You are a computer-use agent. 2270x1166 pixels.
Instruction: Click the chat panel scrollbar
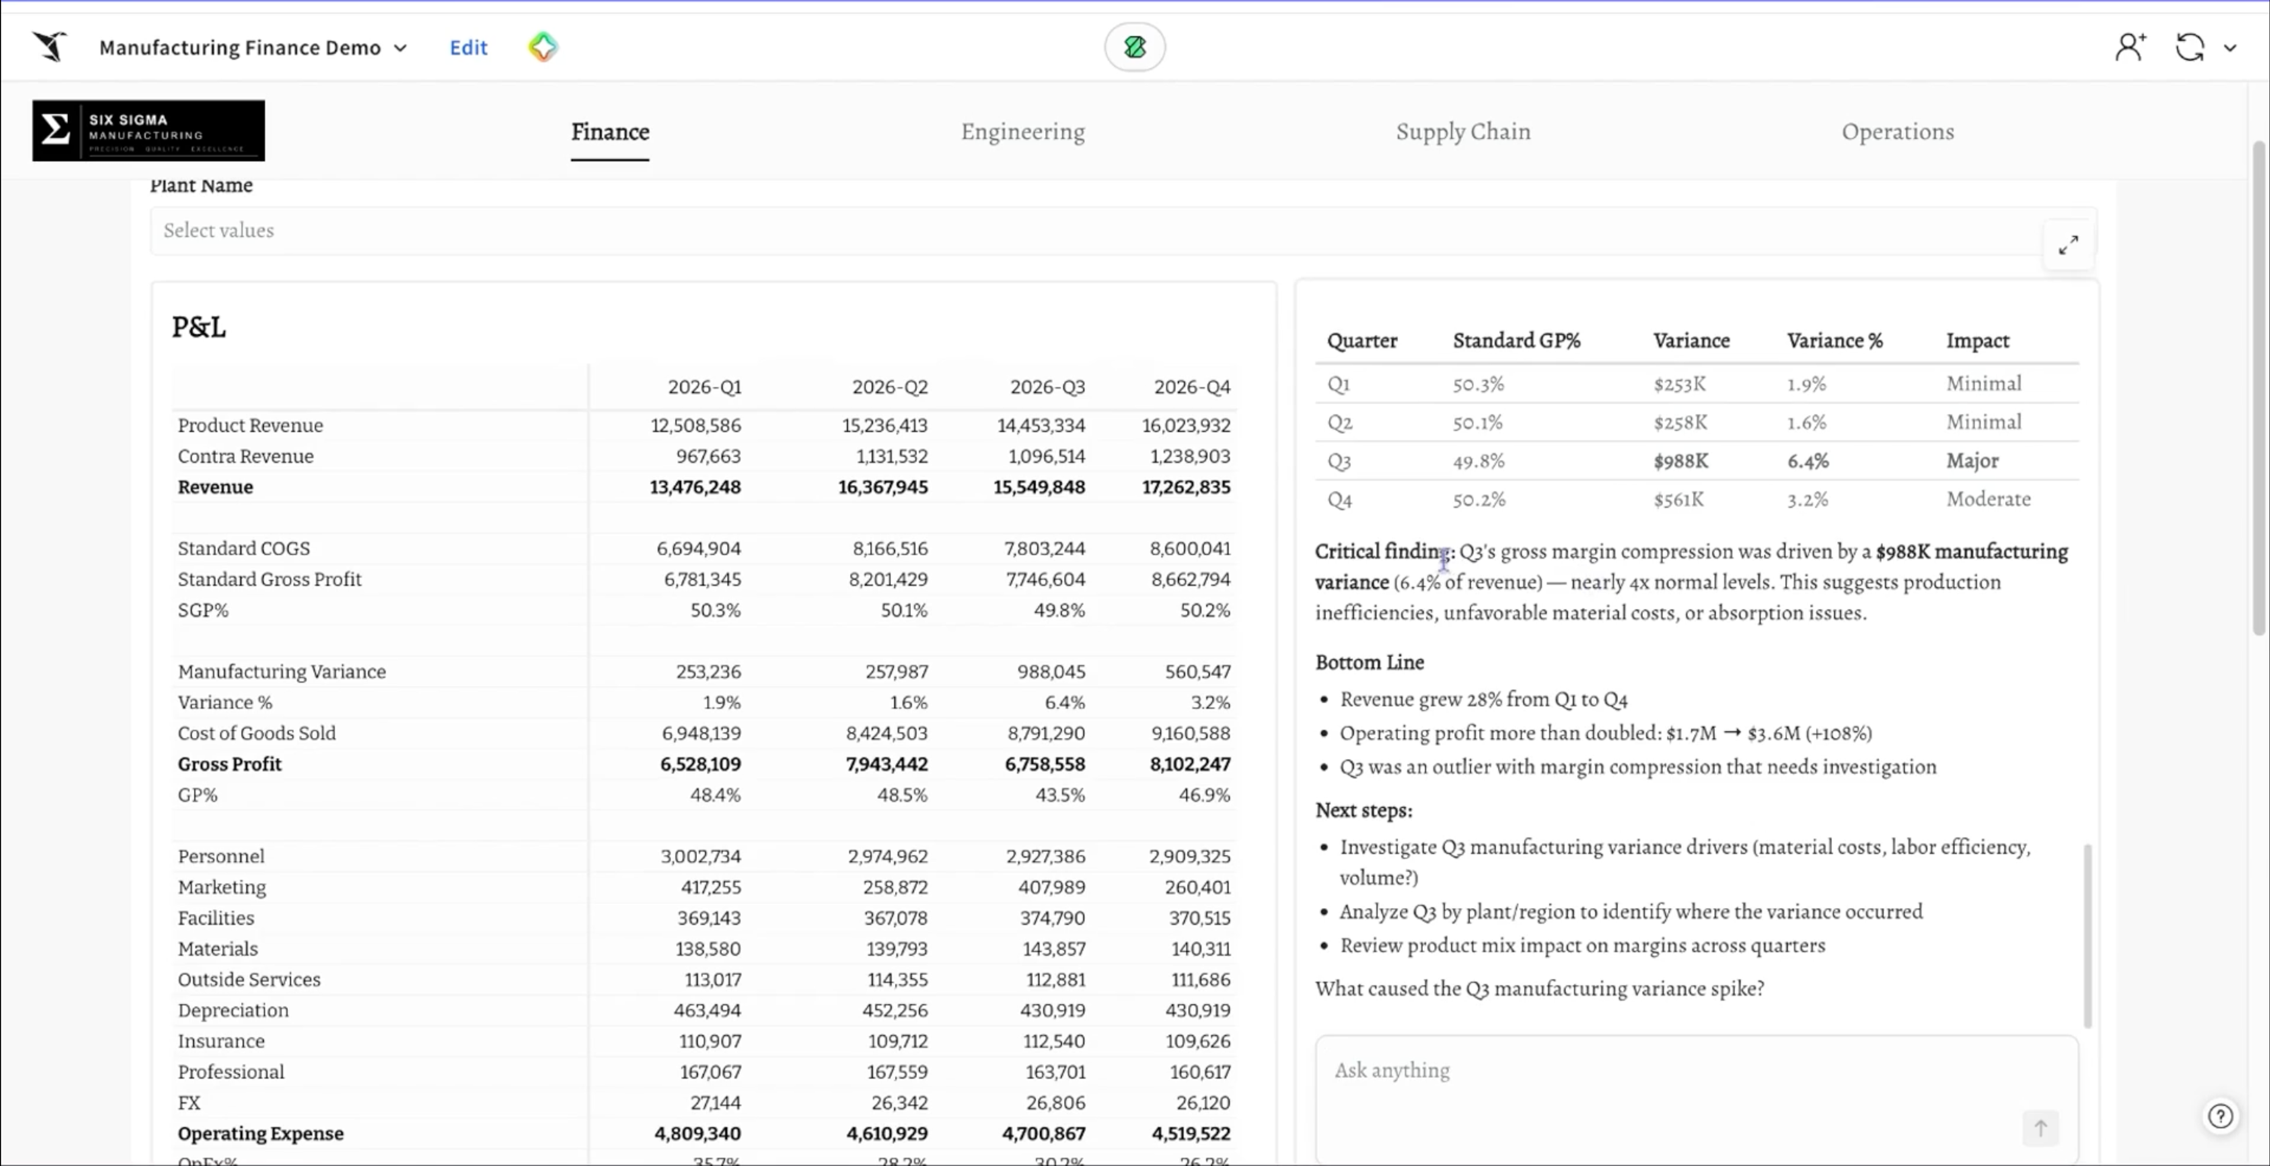tap(2087, 936)
